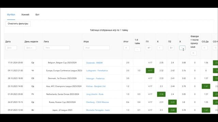218x122 pixels.
Task: Open the Хоккей tab
Action: click(x=25, y=15)
